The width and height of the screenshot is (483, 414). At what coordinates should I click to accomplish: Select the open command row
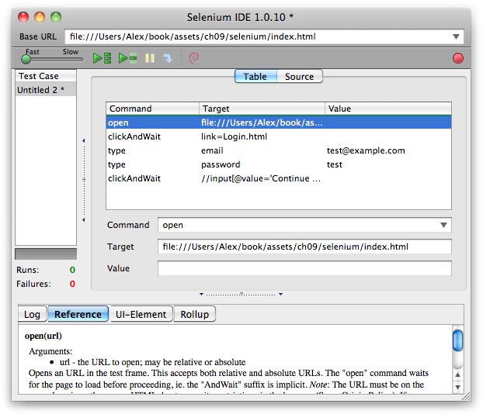pos(279,122)
